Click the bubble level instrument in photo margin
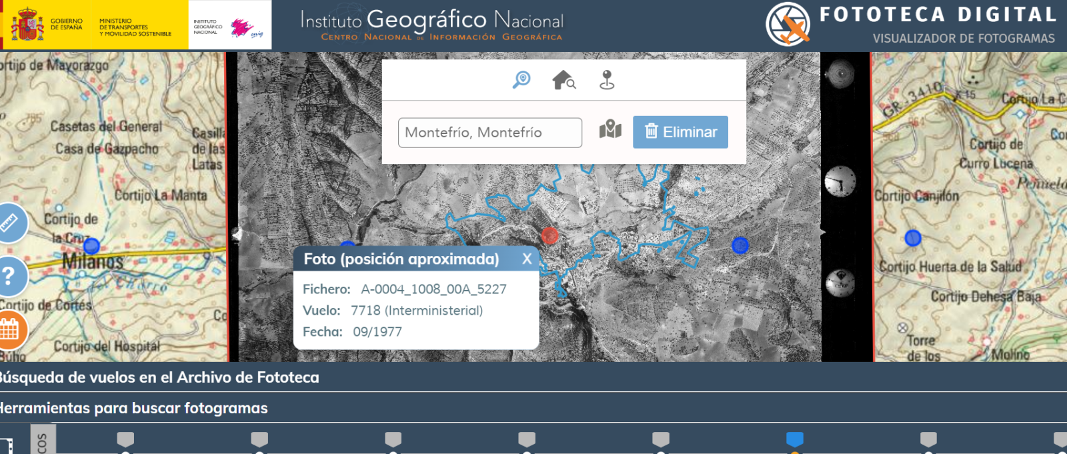The image size is (1067, 454). pos(840,73)
